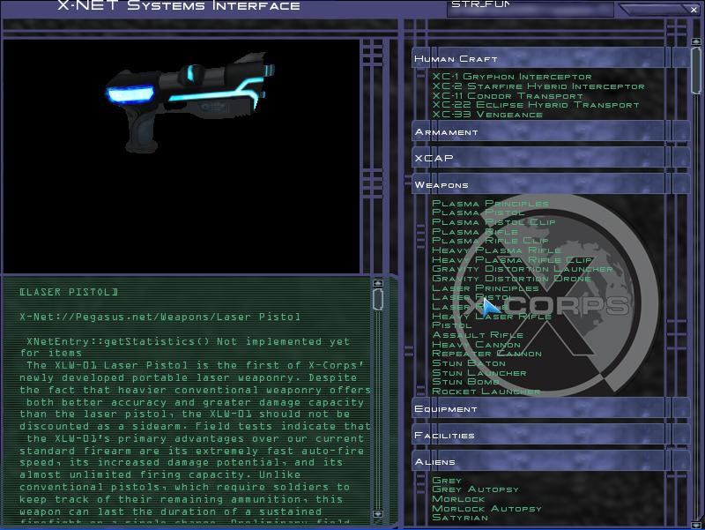Expand the XCAP category header
705x530 pixels.
(x=551, y=158)
